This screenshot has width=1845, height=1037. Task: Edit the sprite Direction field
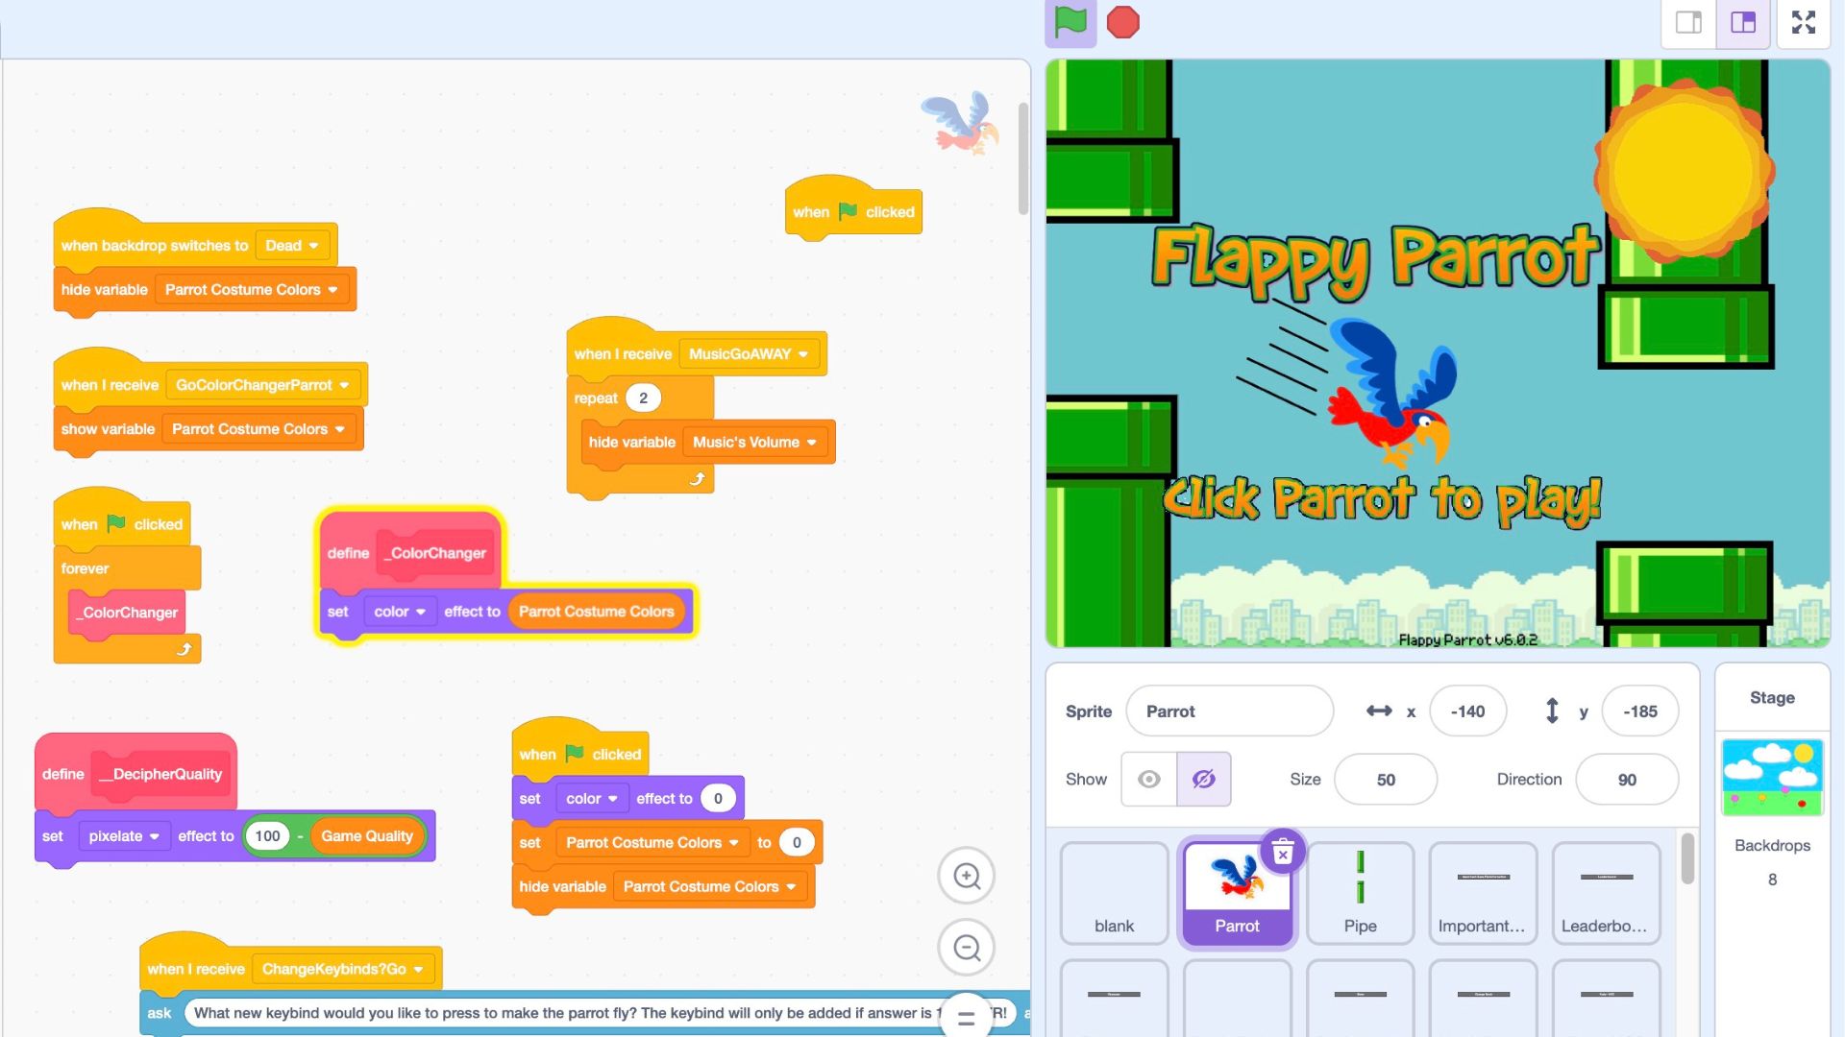coord(1627,780)
